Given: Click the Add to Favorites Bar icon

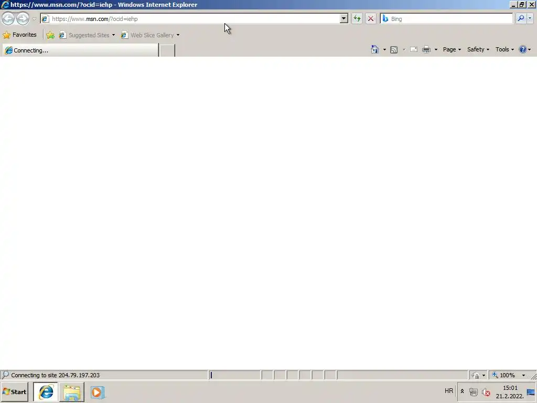Looking at the screenshot, I should pyautogui.click(x=50, y=35).
